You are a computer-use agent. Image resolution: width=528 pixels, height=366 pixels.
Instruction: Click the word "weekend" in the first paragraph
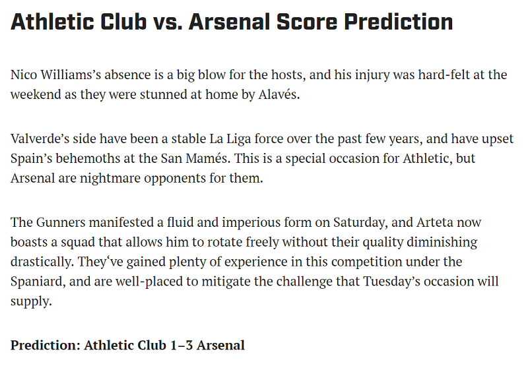click(34, 94)
